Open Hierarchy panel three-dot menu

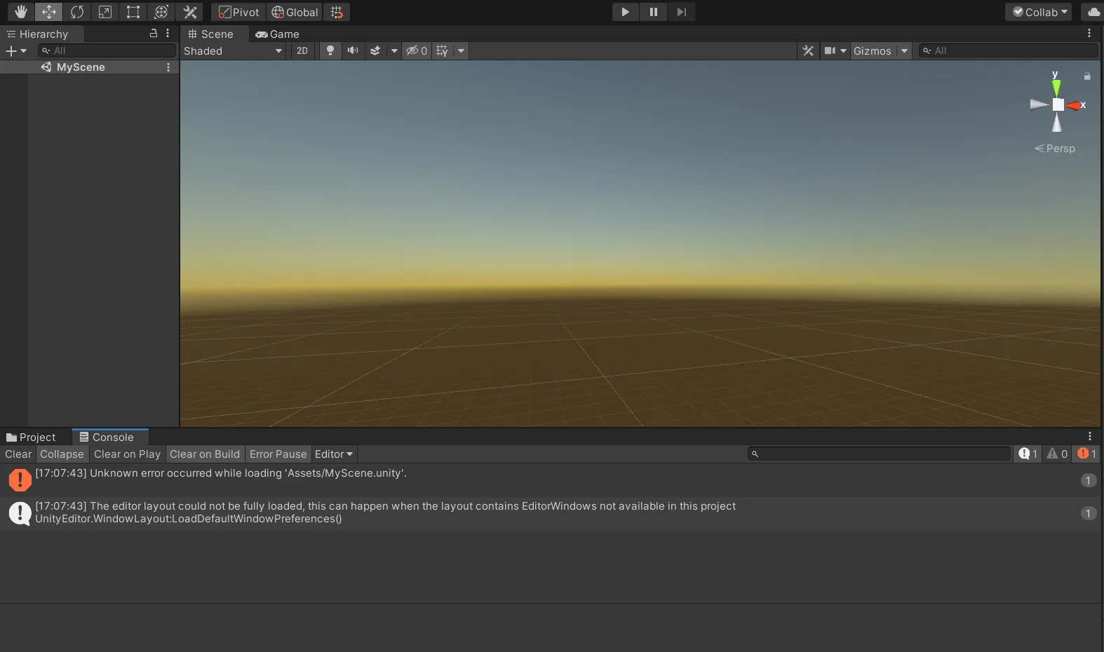click(x=168, y=34)
